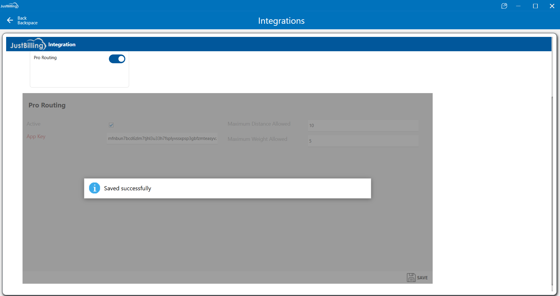This screenshot has height=296, width=560.
Task: Click the back arrow icon
Action: pyautogui.click(x=10, y=20)
